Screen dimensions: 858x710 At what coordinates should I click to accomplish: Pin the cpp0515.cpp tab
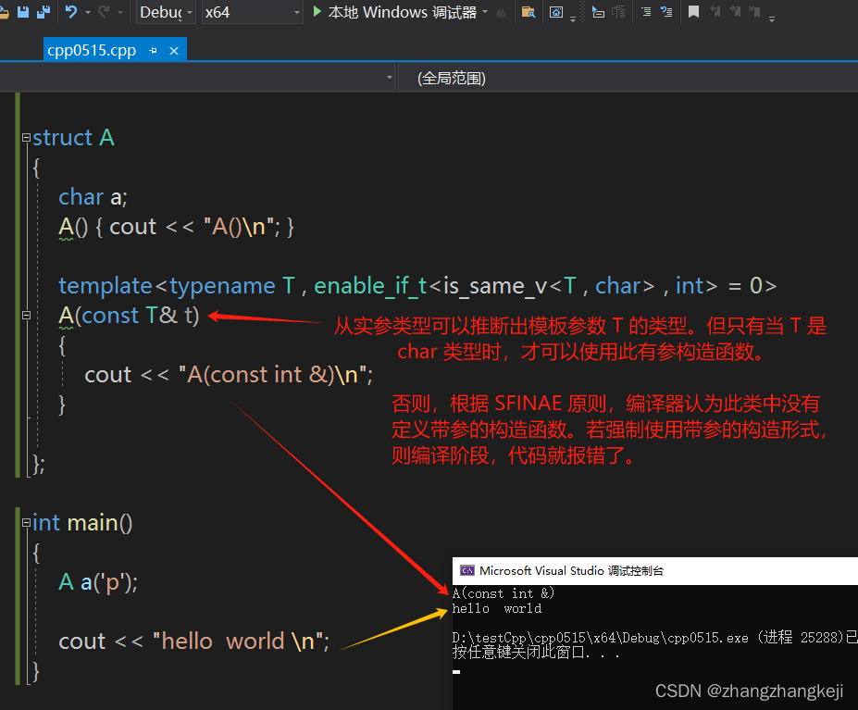(154, 51)
